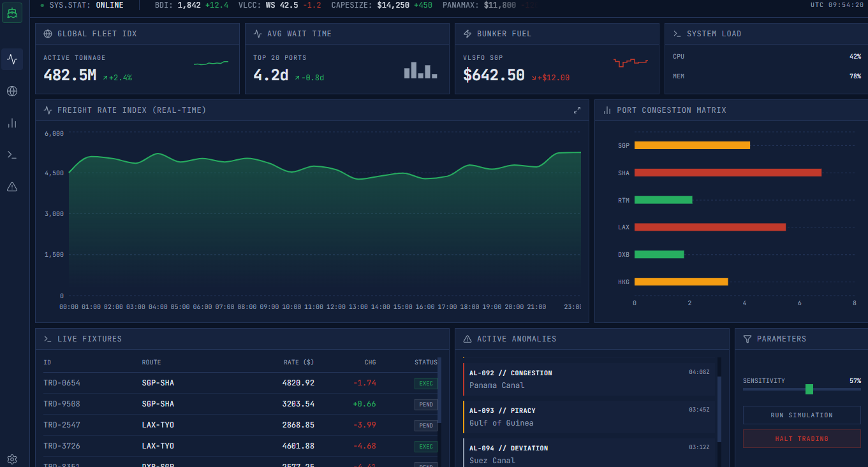The height and width of the screenshot is (467, 868).
Task: Expand the Freight Rate Index chart
Action: pyautogui.click(x=577, y=110)
